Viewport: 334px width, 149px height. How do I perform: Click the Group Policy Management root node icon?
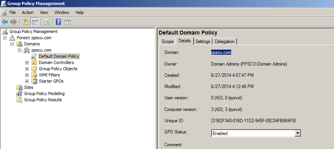[x=5, y=31]
